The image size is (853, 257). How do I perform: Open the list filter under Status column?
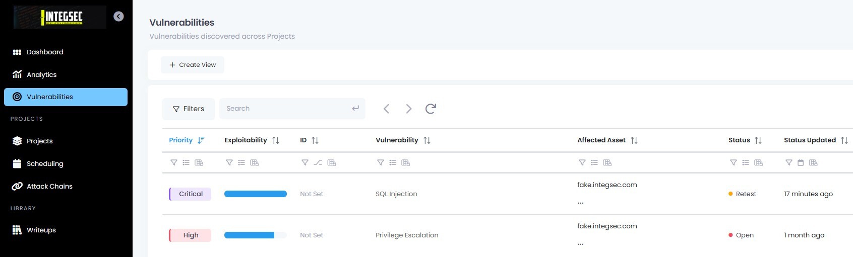746,162
